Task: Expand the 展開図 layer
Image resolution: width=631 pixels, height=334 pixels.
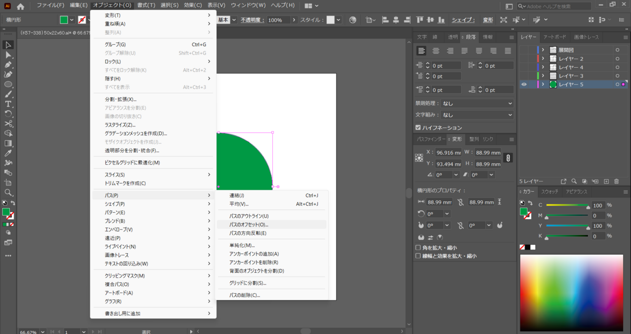Action: pos(543,50)
